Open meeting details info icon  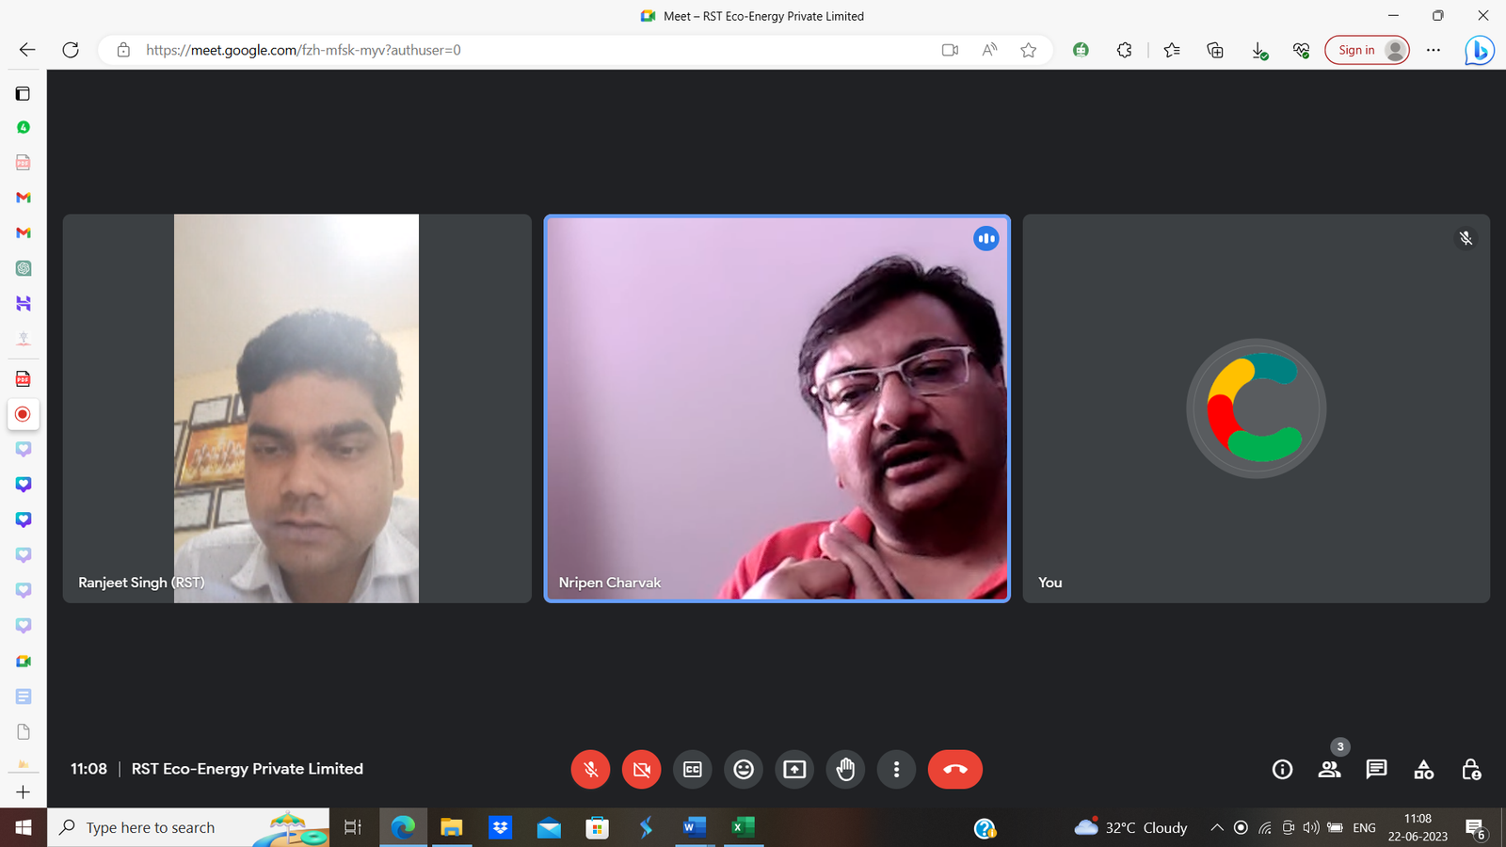[x=1282, y=770]
